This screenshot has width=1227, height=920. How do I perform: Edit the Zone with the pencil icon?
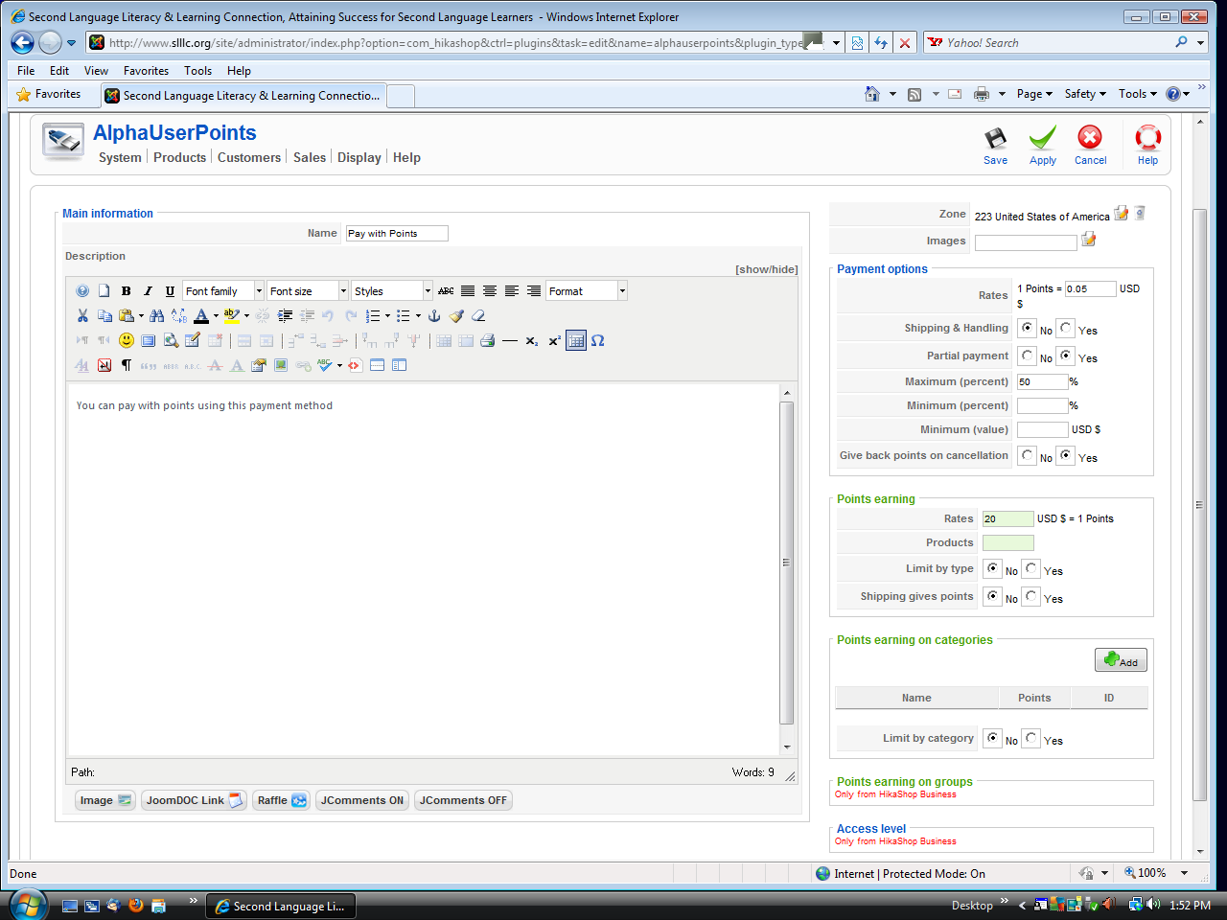1122,213
